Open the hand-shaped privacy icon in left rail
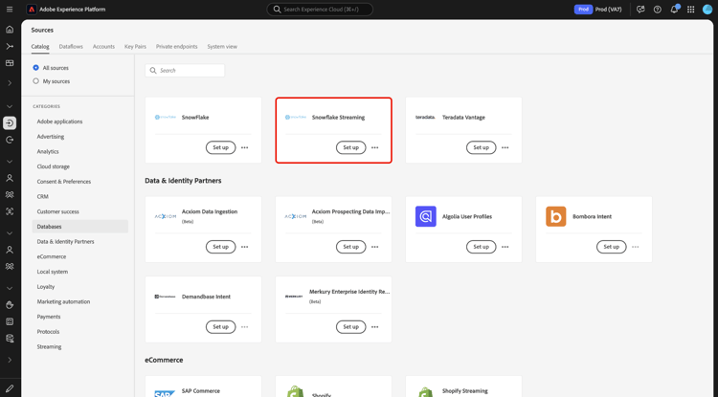The height and width of the screenshot is (397, 718). coord(10,305)
